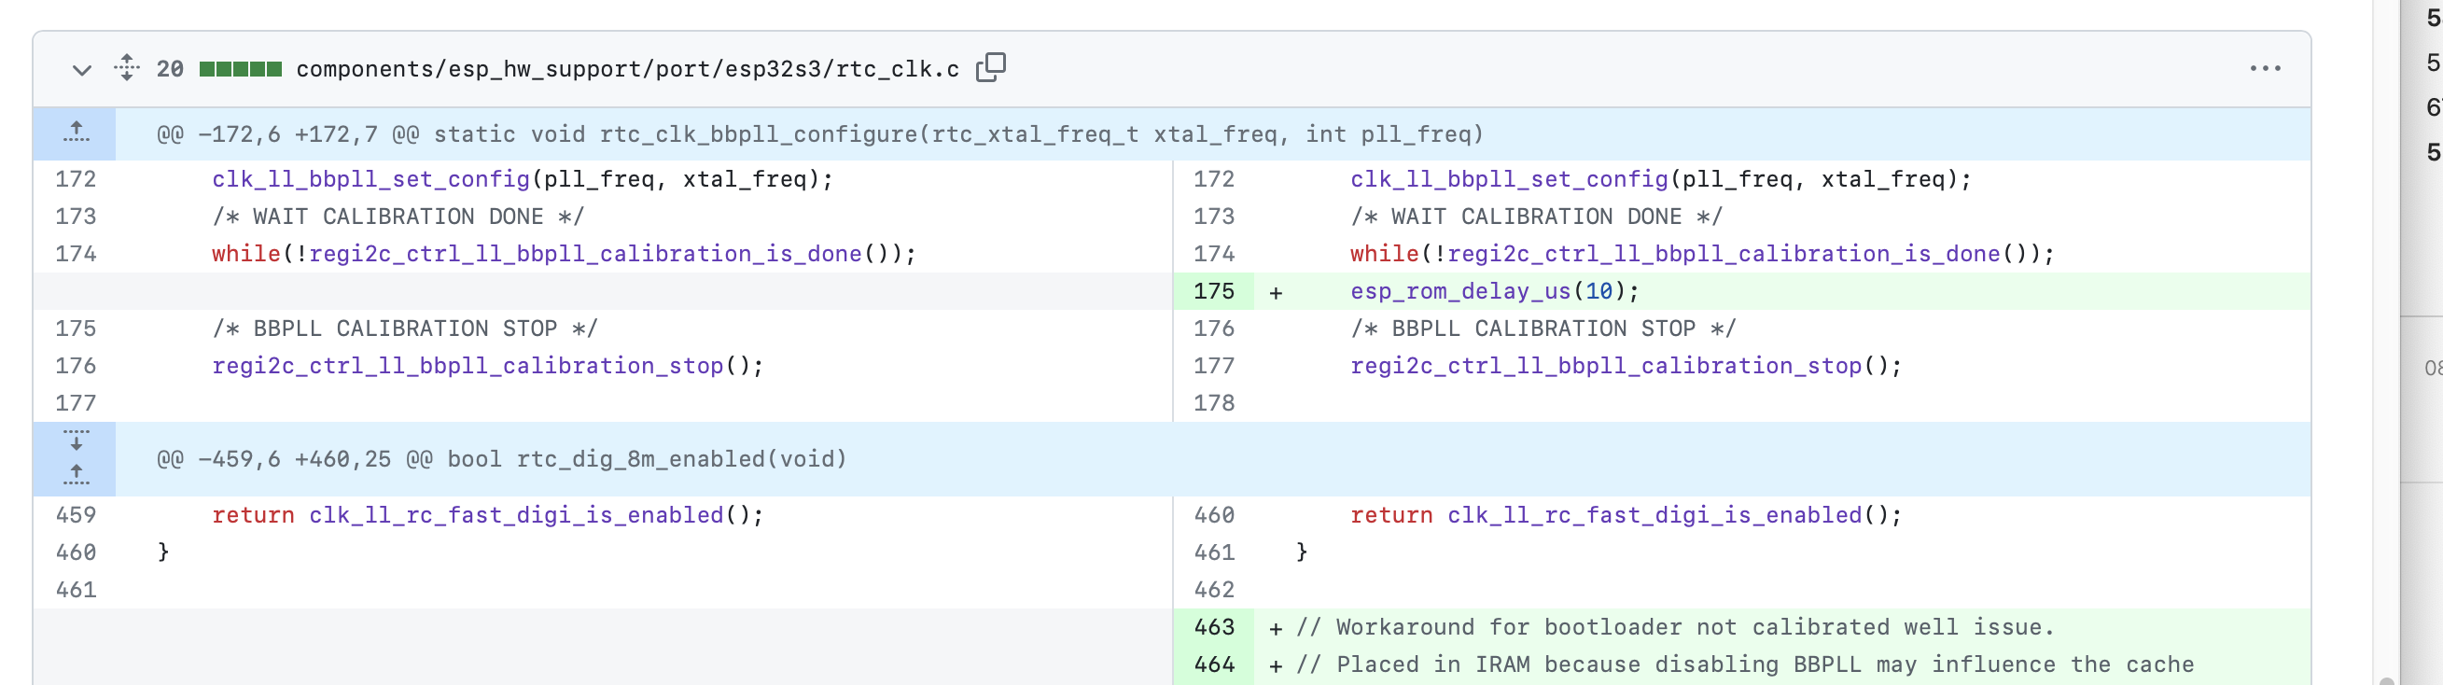Click the Placed in IRAM comment line
The image size is (2443, 685).
pyautogui.click(x=1744, y=664)
